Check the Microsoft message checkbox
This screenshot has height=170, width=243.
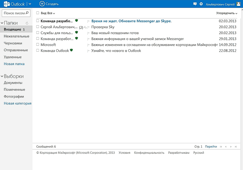(38, 45)
